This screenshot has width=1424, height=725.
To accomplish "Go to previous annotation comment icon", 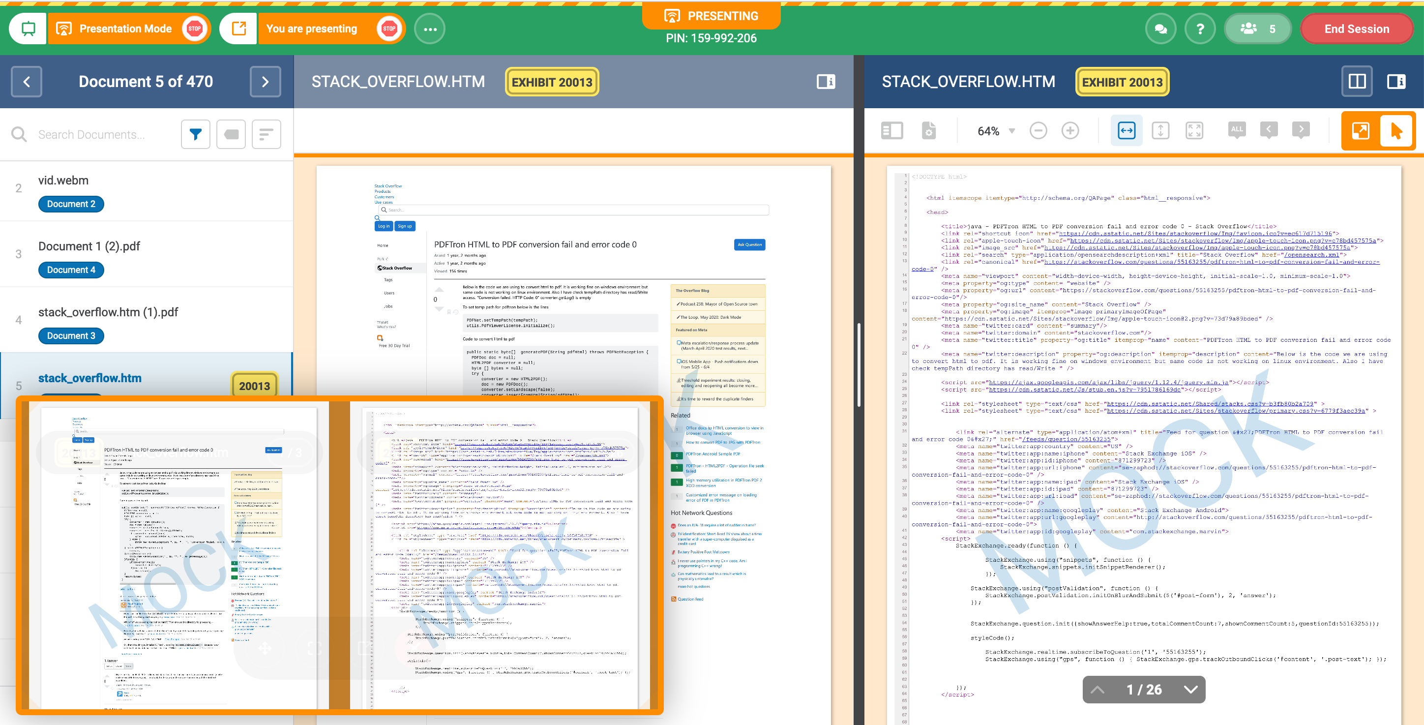I will click(1269, 131).
